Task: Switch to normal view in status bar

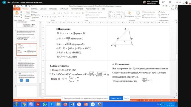Action: coord(141,100)
